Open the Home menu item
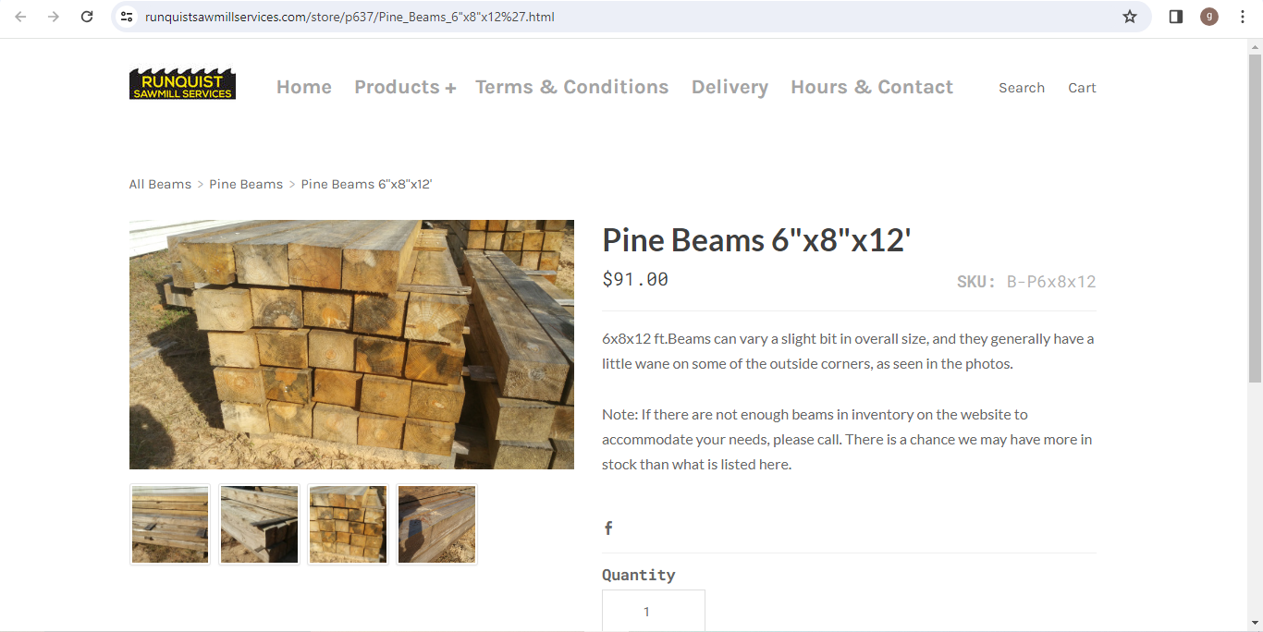Viewport: 1263px width, 632px height. coord(304,87)
